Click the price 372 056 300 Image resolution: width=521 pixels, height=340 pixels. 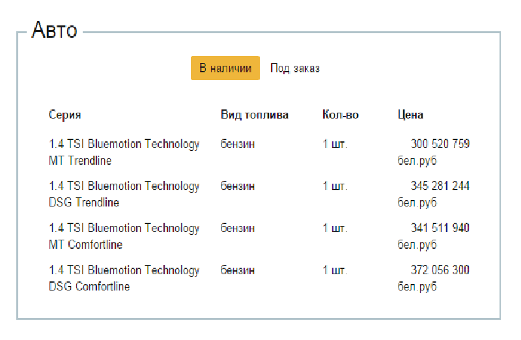pyautogui.click(x=440, y=270)
